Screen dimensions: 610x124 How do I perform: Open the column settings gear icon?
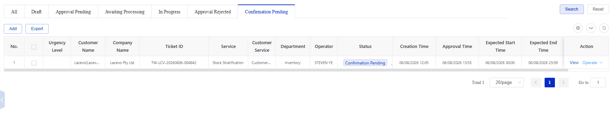[578, 28]
